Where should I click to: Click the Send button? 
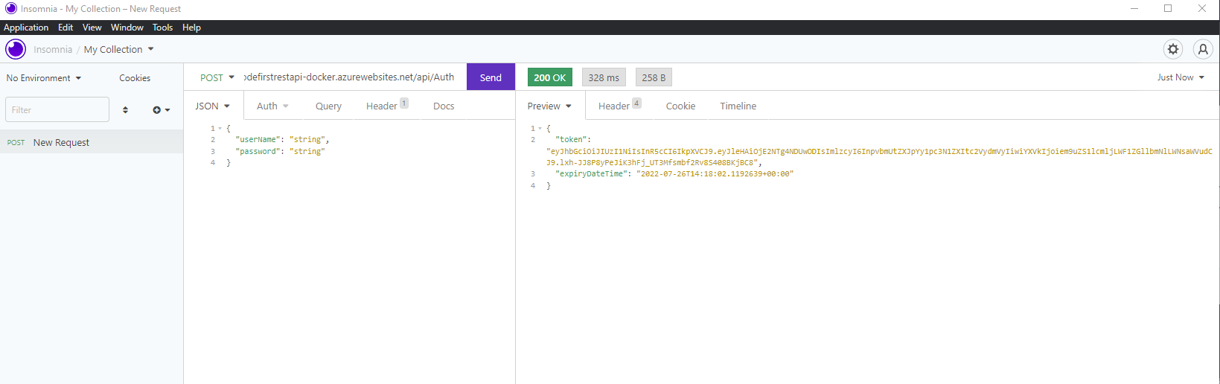[491, 77]
